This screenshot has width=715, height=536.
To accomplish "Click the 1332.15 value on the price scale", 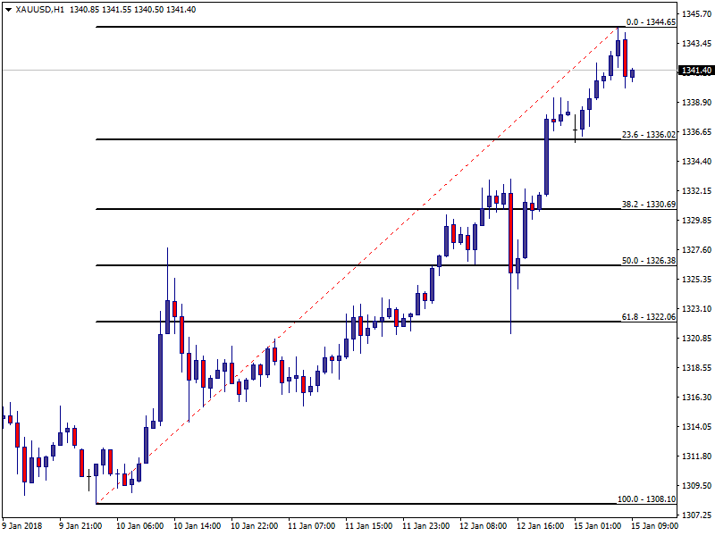I will [695, 191].
